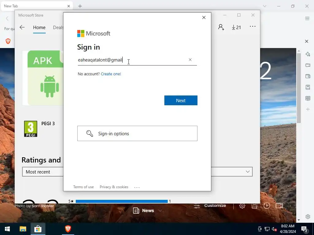The width and height of the screenshot is (314, 235).
Task: Open Brave Talk sidebar icon
Action: pyautogui.click(x=308, y=65)
